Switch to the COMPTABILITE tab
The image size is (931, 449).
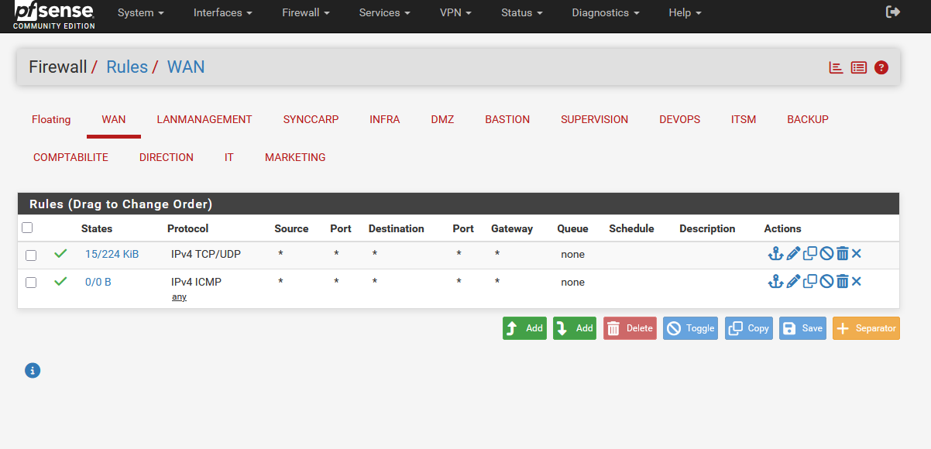(x=70, y=157)
